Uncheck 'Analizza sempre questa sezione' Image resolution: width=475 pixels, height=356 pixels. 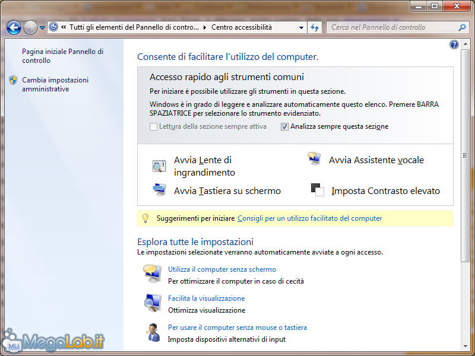click(284, 126)
